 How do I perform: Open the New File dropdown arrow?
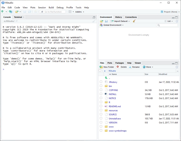point(6,12)
